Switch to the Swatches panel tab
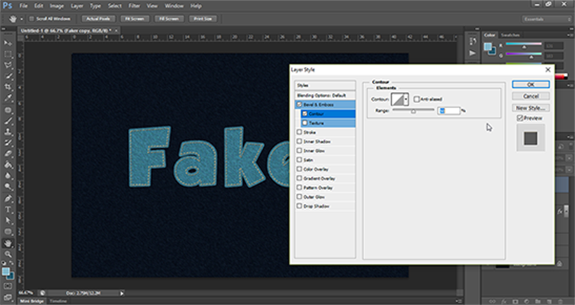 click(509, 35)
